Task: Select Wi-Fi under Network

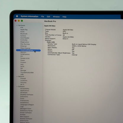Action: (22, 85)
